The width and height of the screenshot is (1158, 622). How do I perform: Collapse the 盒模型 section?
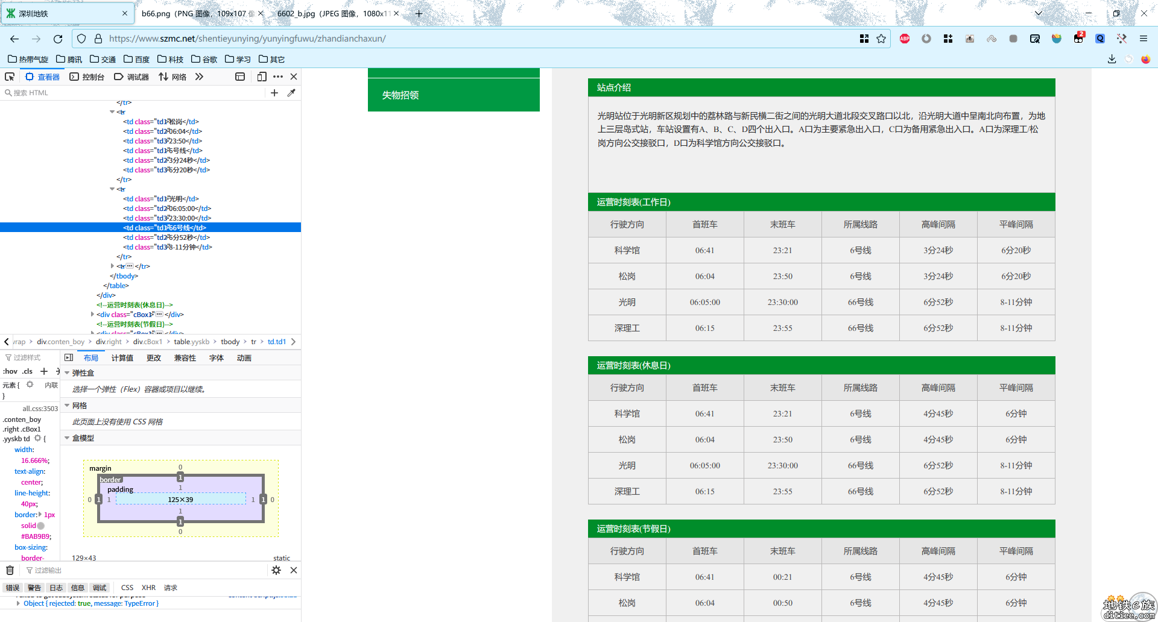67,438
